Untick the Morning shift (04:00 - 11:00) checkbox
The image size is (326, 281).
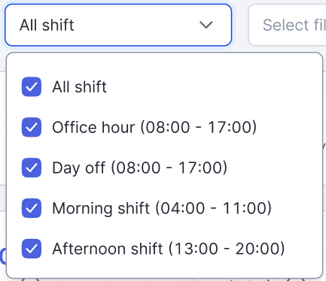[x=32, y=208]
